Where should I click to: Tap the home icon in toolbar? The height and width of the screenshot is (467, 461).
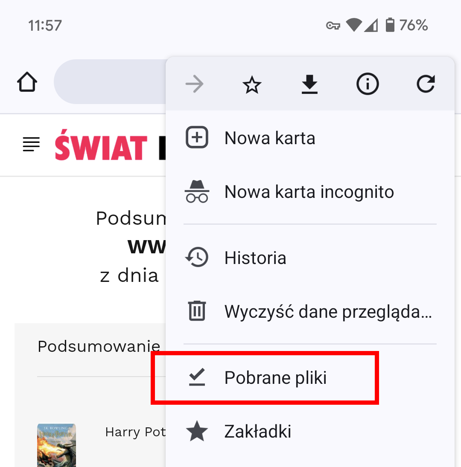coord(27,81)
